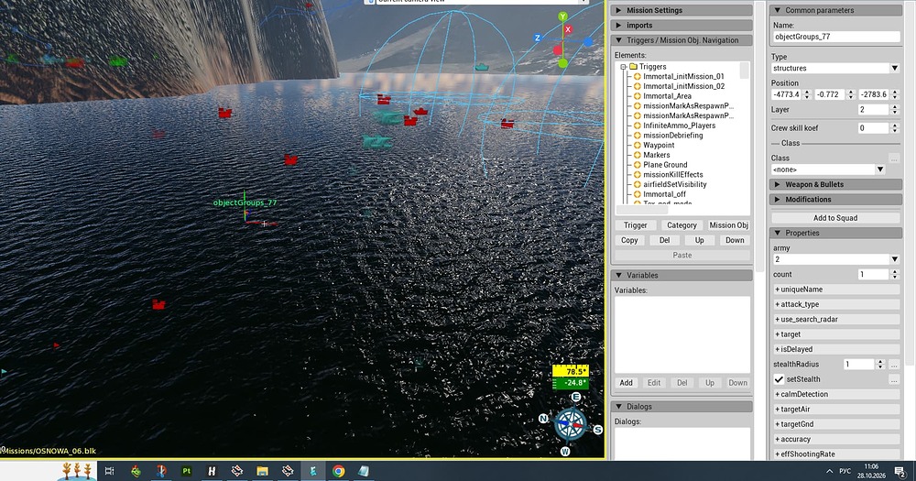The width and height of the screenshot is (916, 481).
Task: Click the red X axis gizmo handle
Action: [x=567, y=29]
